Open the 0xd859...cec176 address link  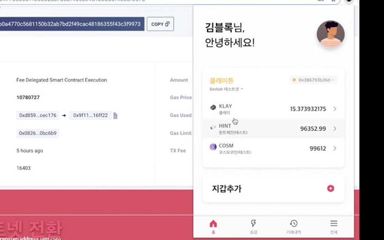tap(37, 115)
